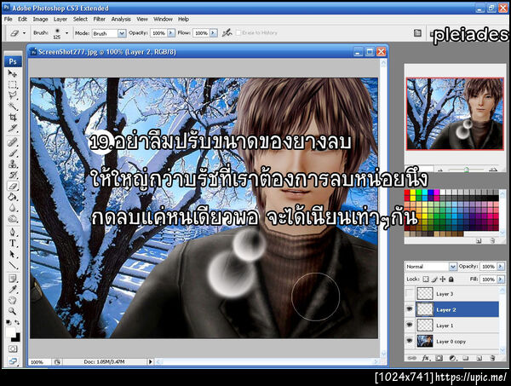
Task: Select the Sponge tool
Action: [13, 219]
